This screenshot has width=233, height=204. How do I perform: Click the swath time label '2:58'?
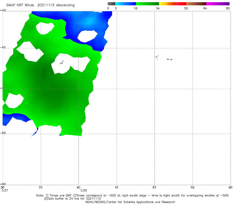pyautogui.click(x=84, y=191)
